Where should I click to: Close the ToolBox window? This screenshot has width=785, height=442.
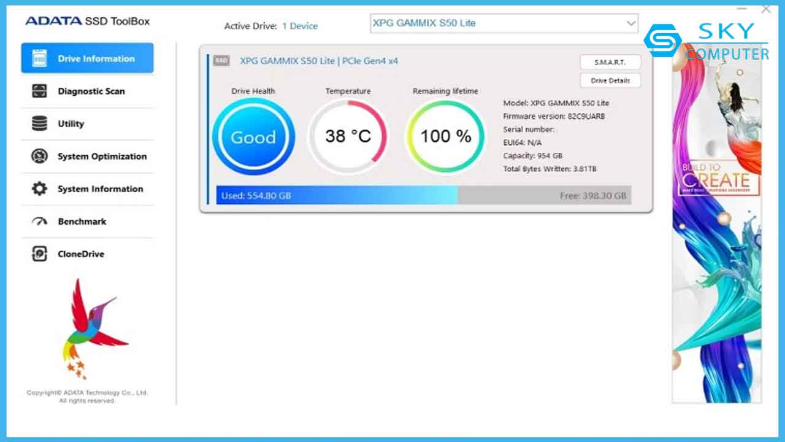coord(766,9)
